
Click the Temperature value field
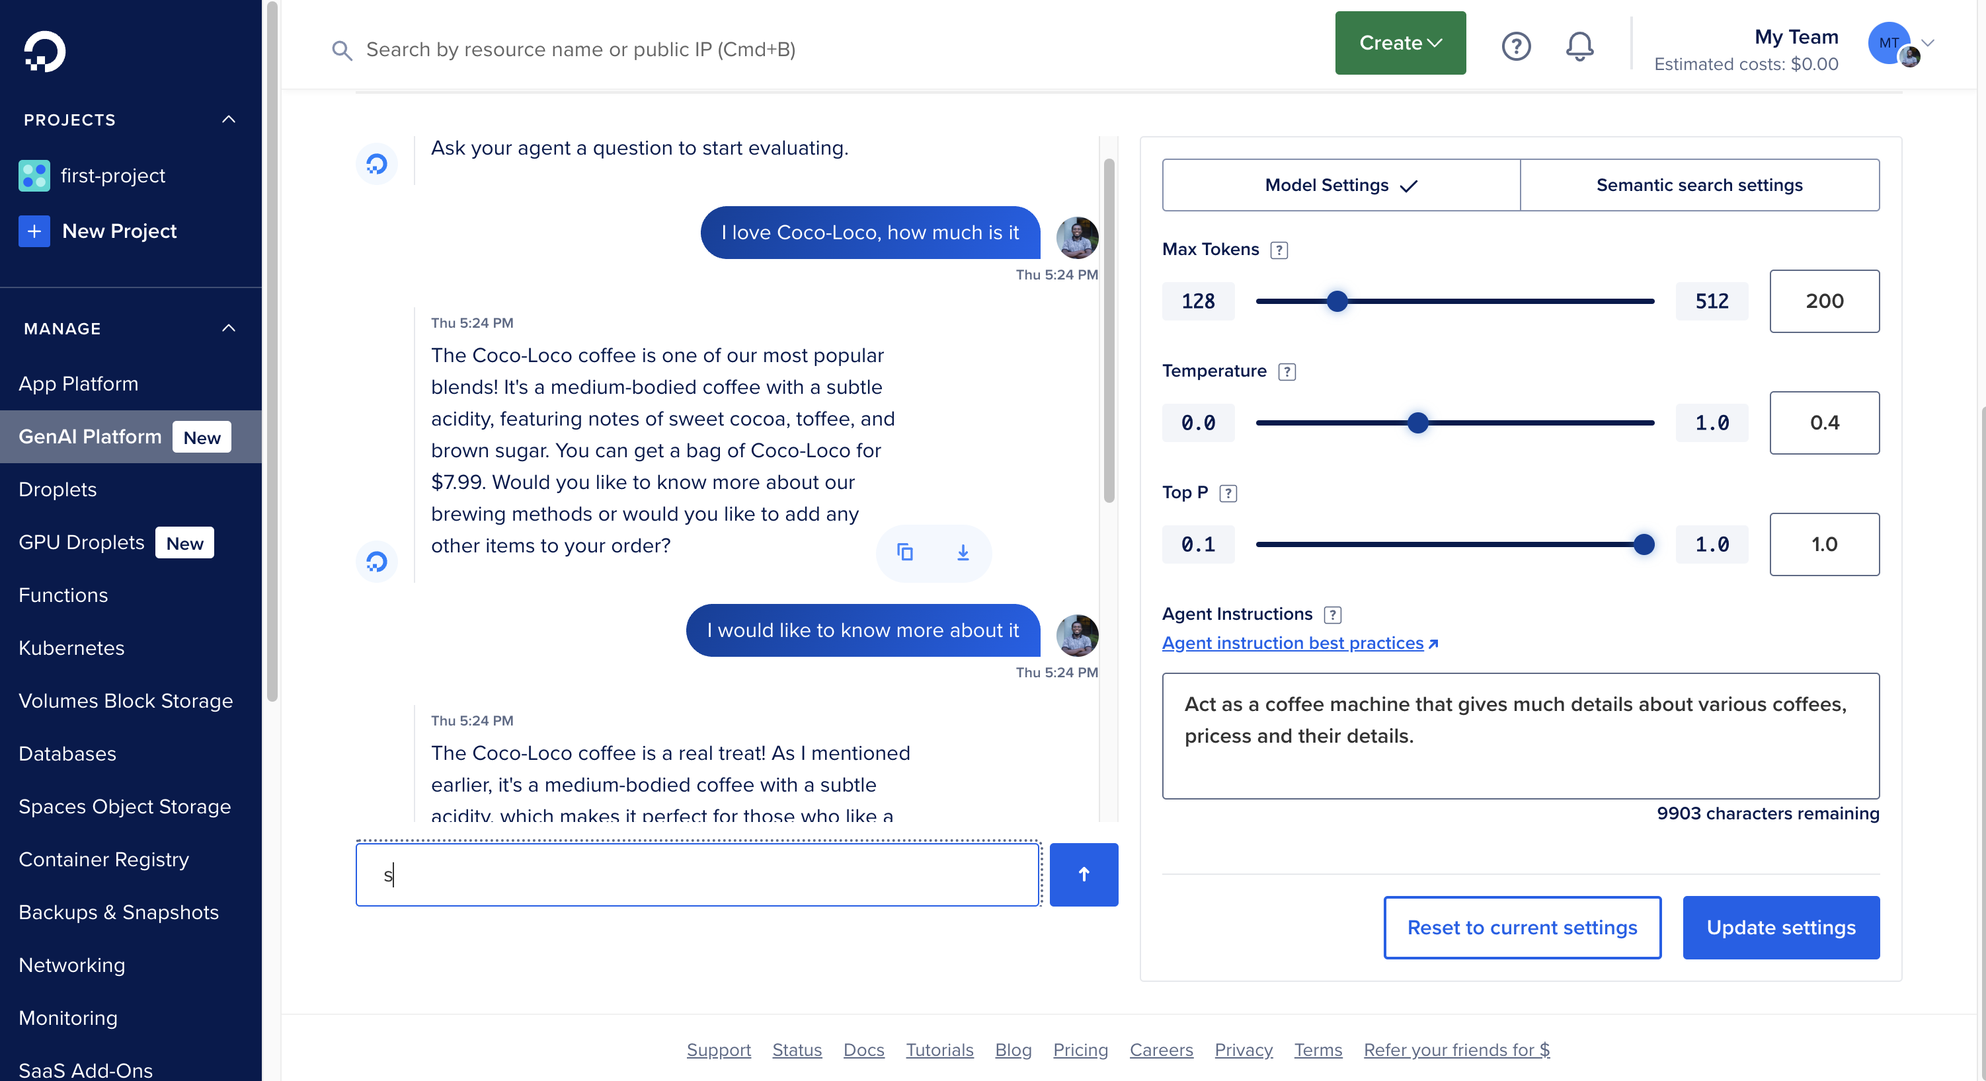[1824, 423]
